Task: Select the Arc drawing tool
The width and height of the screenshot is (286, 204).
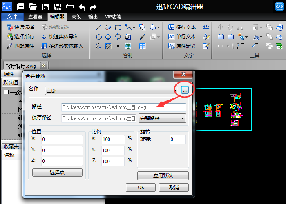Action: coord(118,37)
